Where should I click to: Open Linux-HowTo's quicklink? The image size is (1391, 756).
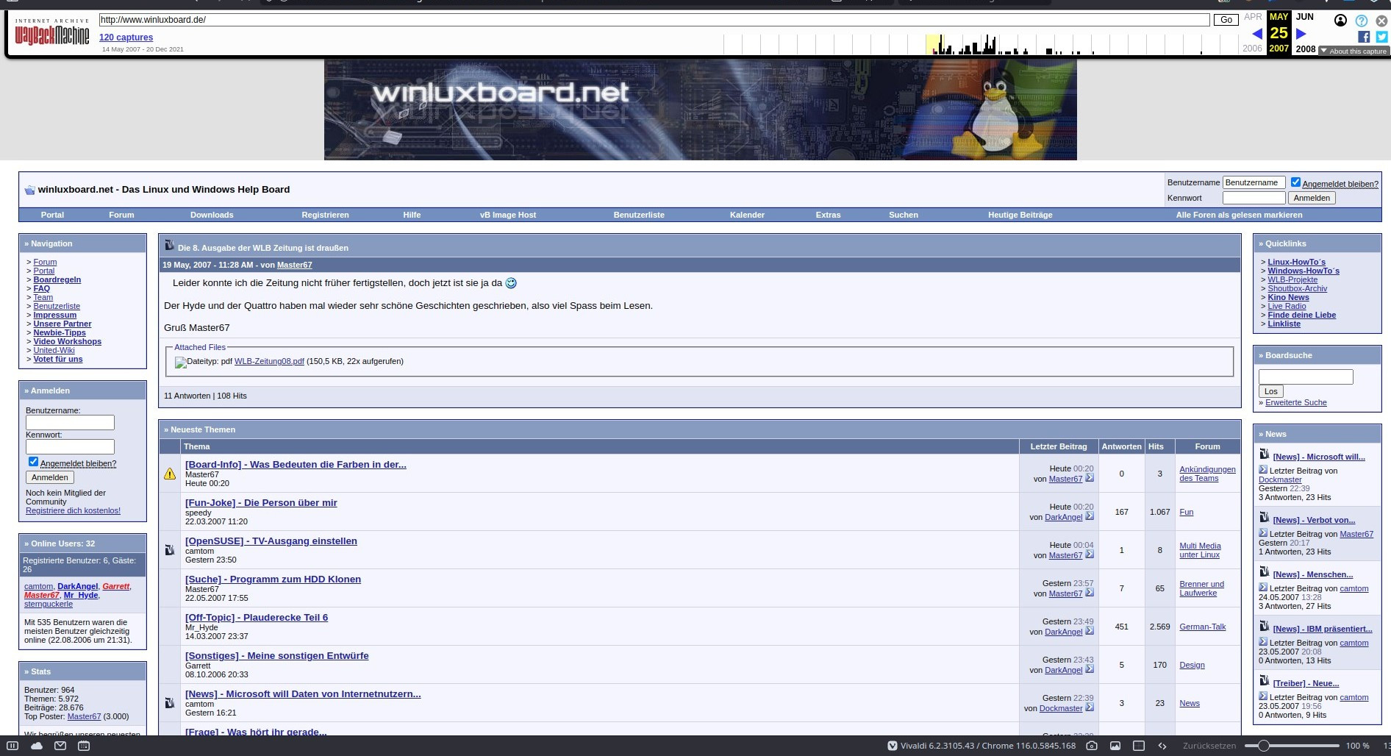[1296, 262]
